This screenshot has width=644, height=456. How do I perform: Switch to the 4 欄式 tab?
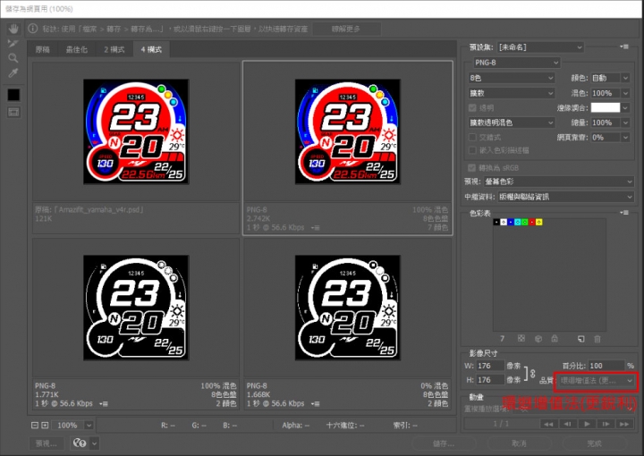pyautogui.click(x=151, y=50)
